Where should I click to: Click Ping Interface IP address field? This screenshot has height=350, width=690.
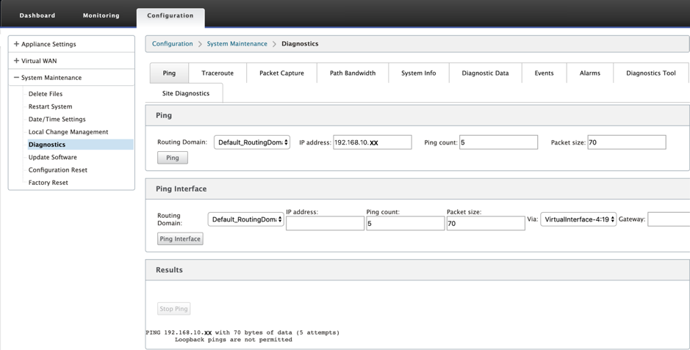[326, 223]
